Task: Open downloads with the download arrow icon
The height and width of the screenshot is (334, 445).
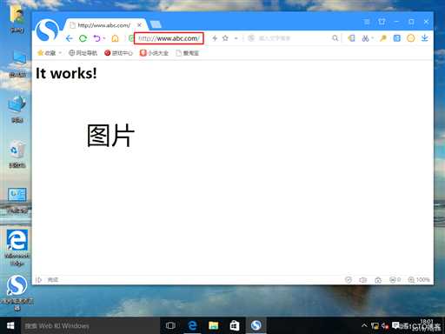Action: point(425,38)
